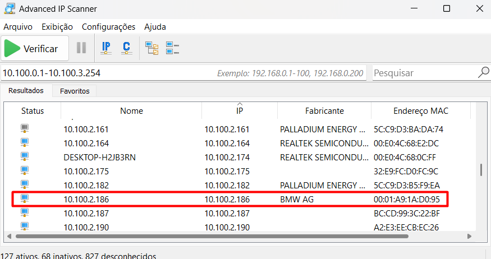Start scan with the Verificar button

pos(35,48)
